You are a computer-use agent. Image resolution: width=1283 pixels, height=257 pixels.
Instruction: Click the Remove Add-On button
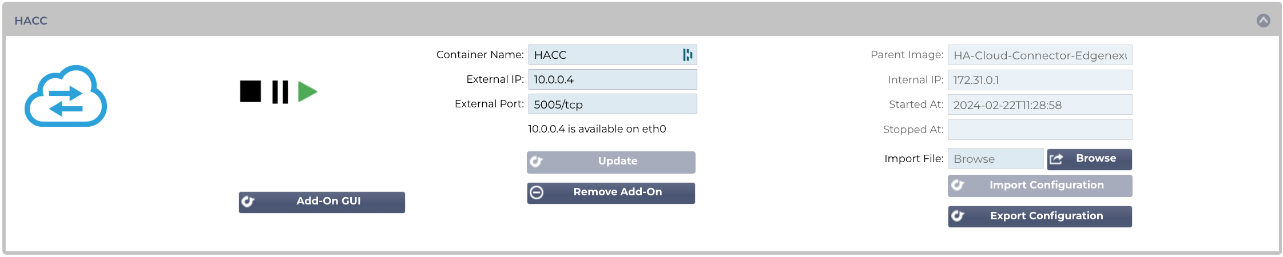click(611, 193)
